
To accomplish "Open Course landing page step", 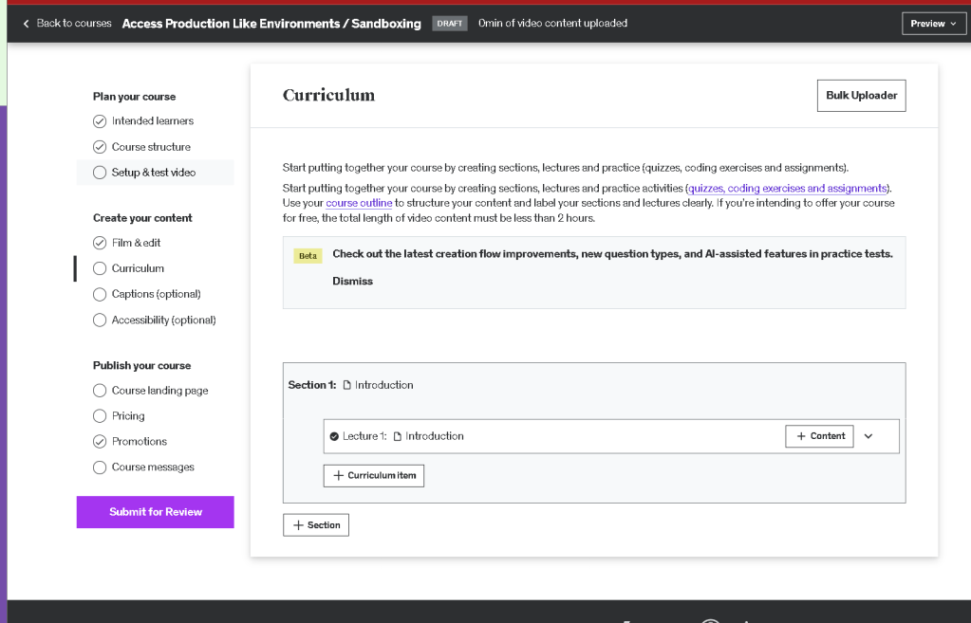I will point(159,391).
